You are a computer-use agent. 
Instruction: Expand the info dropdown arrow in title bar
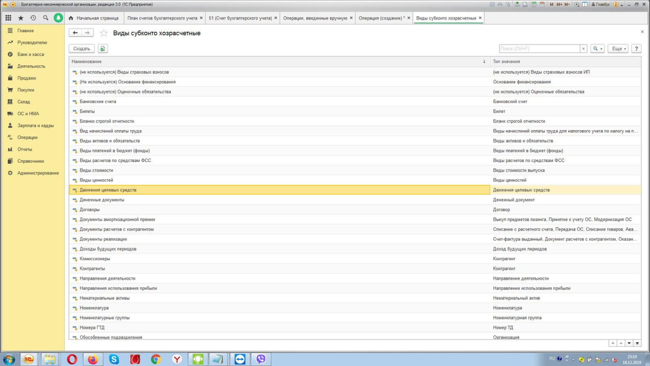(x=622, y=5)
